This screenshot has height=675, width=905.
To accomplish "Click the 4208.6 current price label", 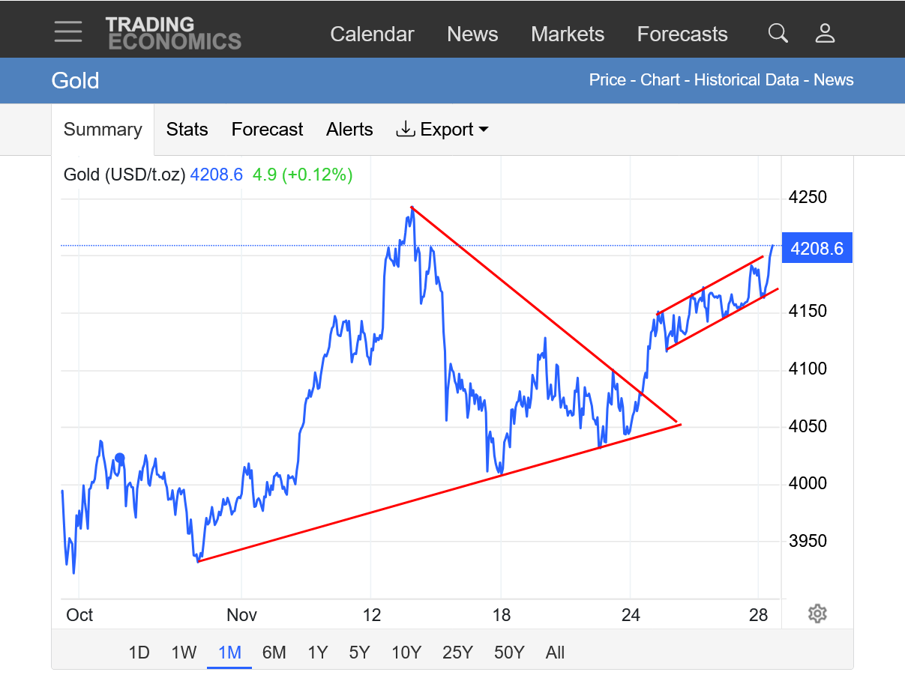I will (x=817, y=248).
